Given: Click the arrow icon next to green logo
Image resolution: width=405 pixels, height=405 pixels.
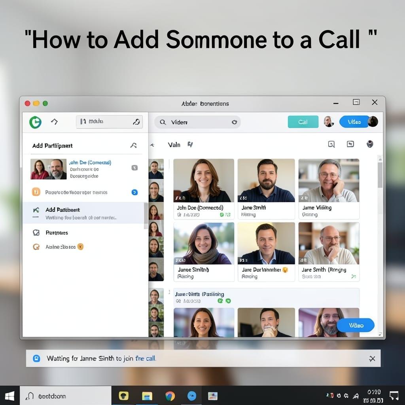Looking at the screenshot, I should [x=54, y=121].
